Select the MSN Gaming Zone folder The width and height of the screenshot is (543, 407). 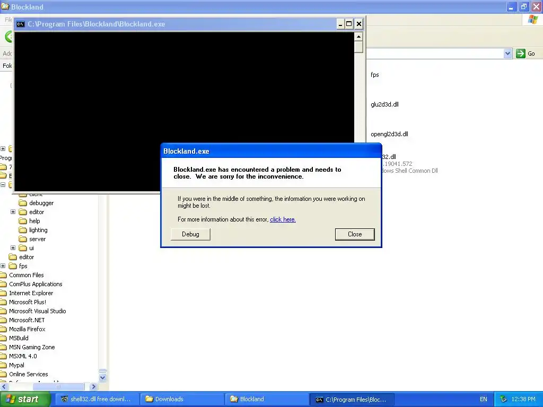pos(32,347)
